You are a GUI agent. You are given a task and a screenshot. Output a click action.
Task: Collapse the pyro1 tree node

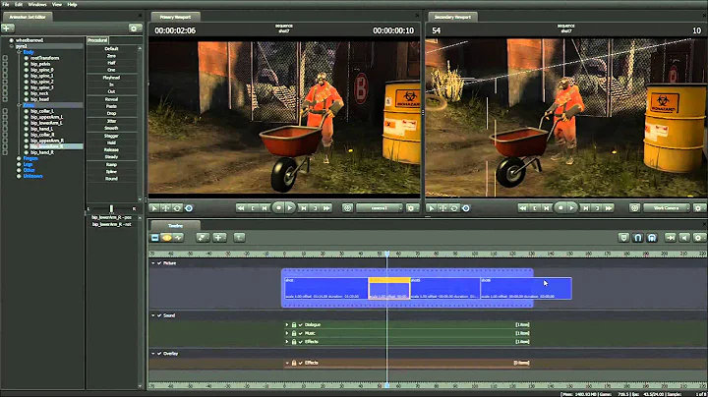(11, 46)
